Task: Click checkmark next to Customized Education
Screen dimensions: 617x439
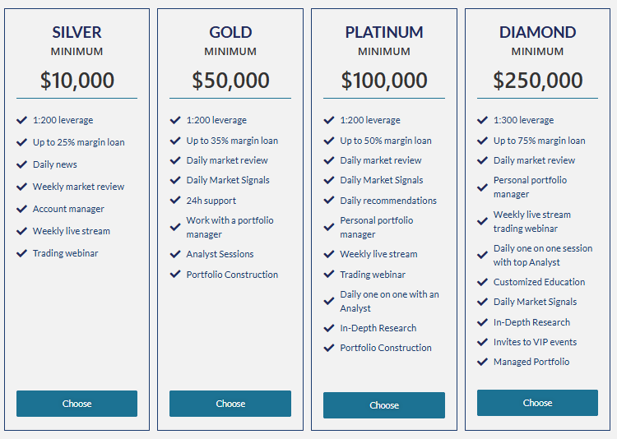Action: [x=483, y=282]
